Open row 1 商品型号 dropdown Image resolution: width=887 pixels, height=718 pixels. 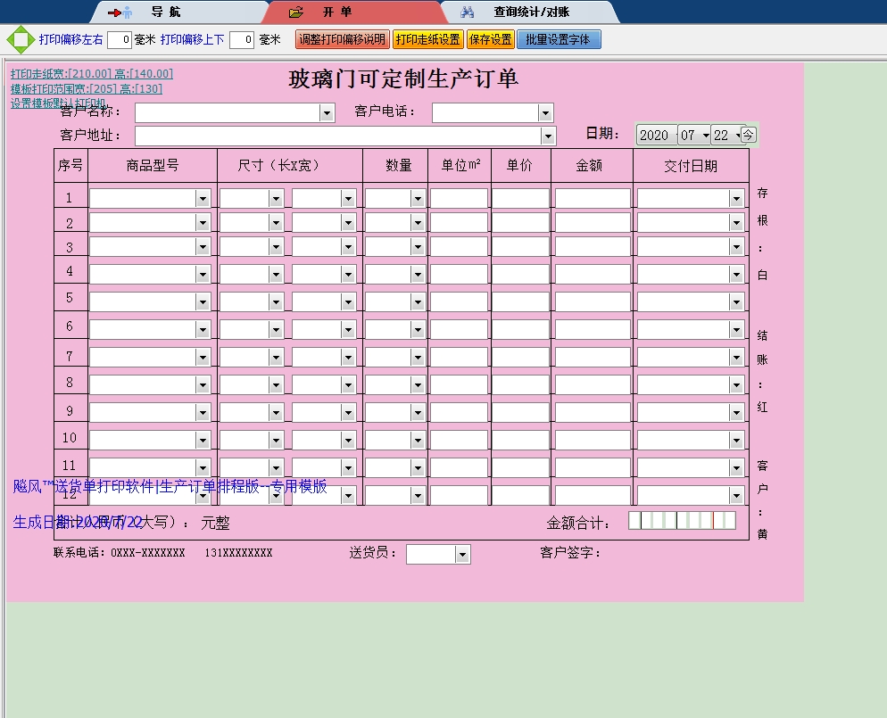pyautogui.click(x=203, y=199)
